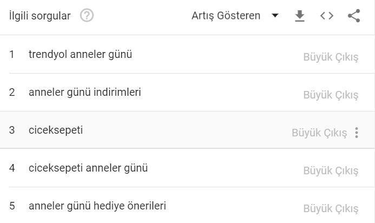The height and width of the screenshot is (223, 375).
Task: Select rank number 1 in list
Action: (12, 54)
